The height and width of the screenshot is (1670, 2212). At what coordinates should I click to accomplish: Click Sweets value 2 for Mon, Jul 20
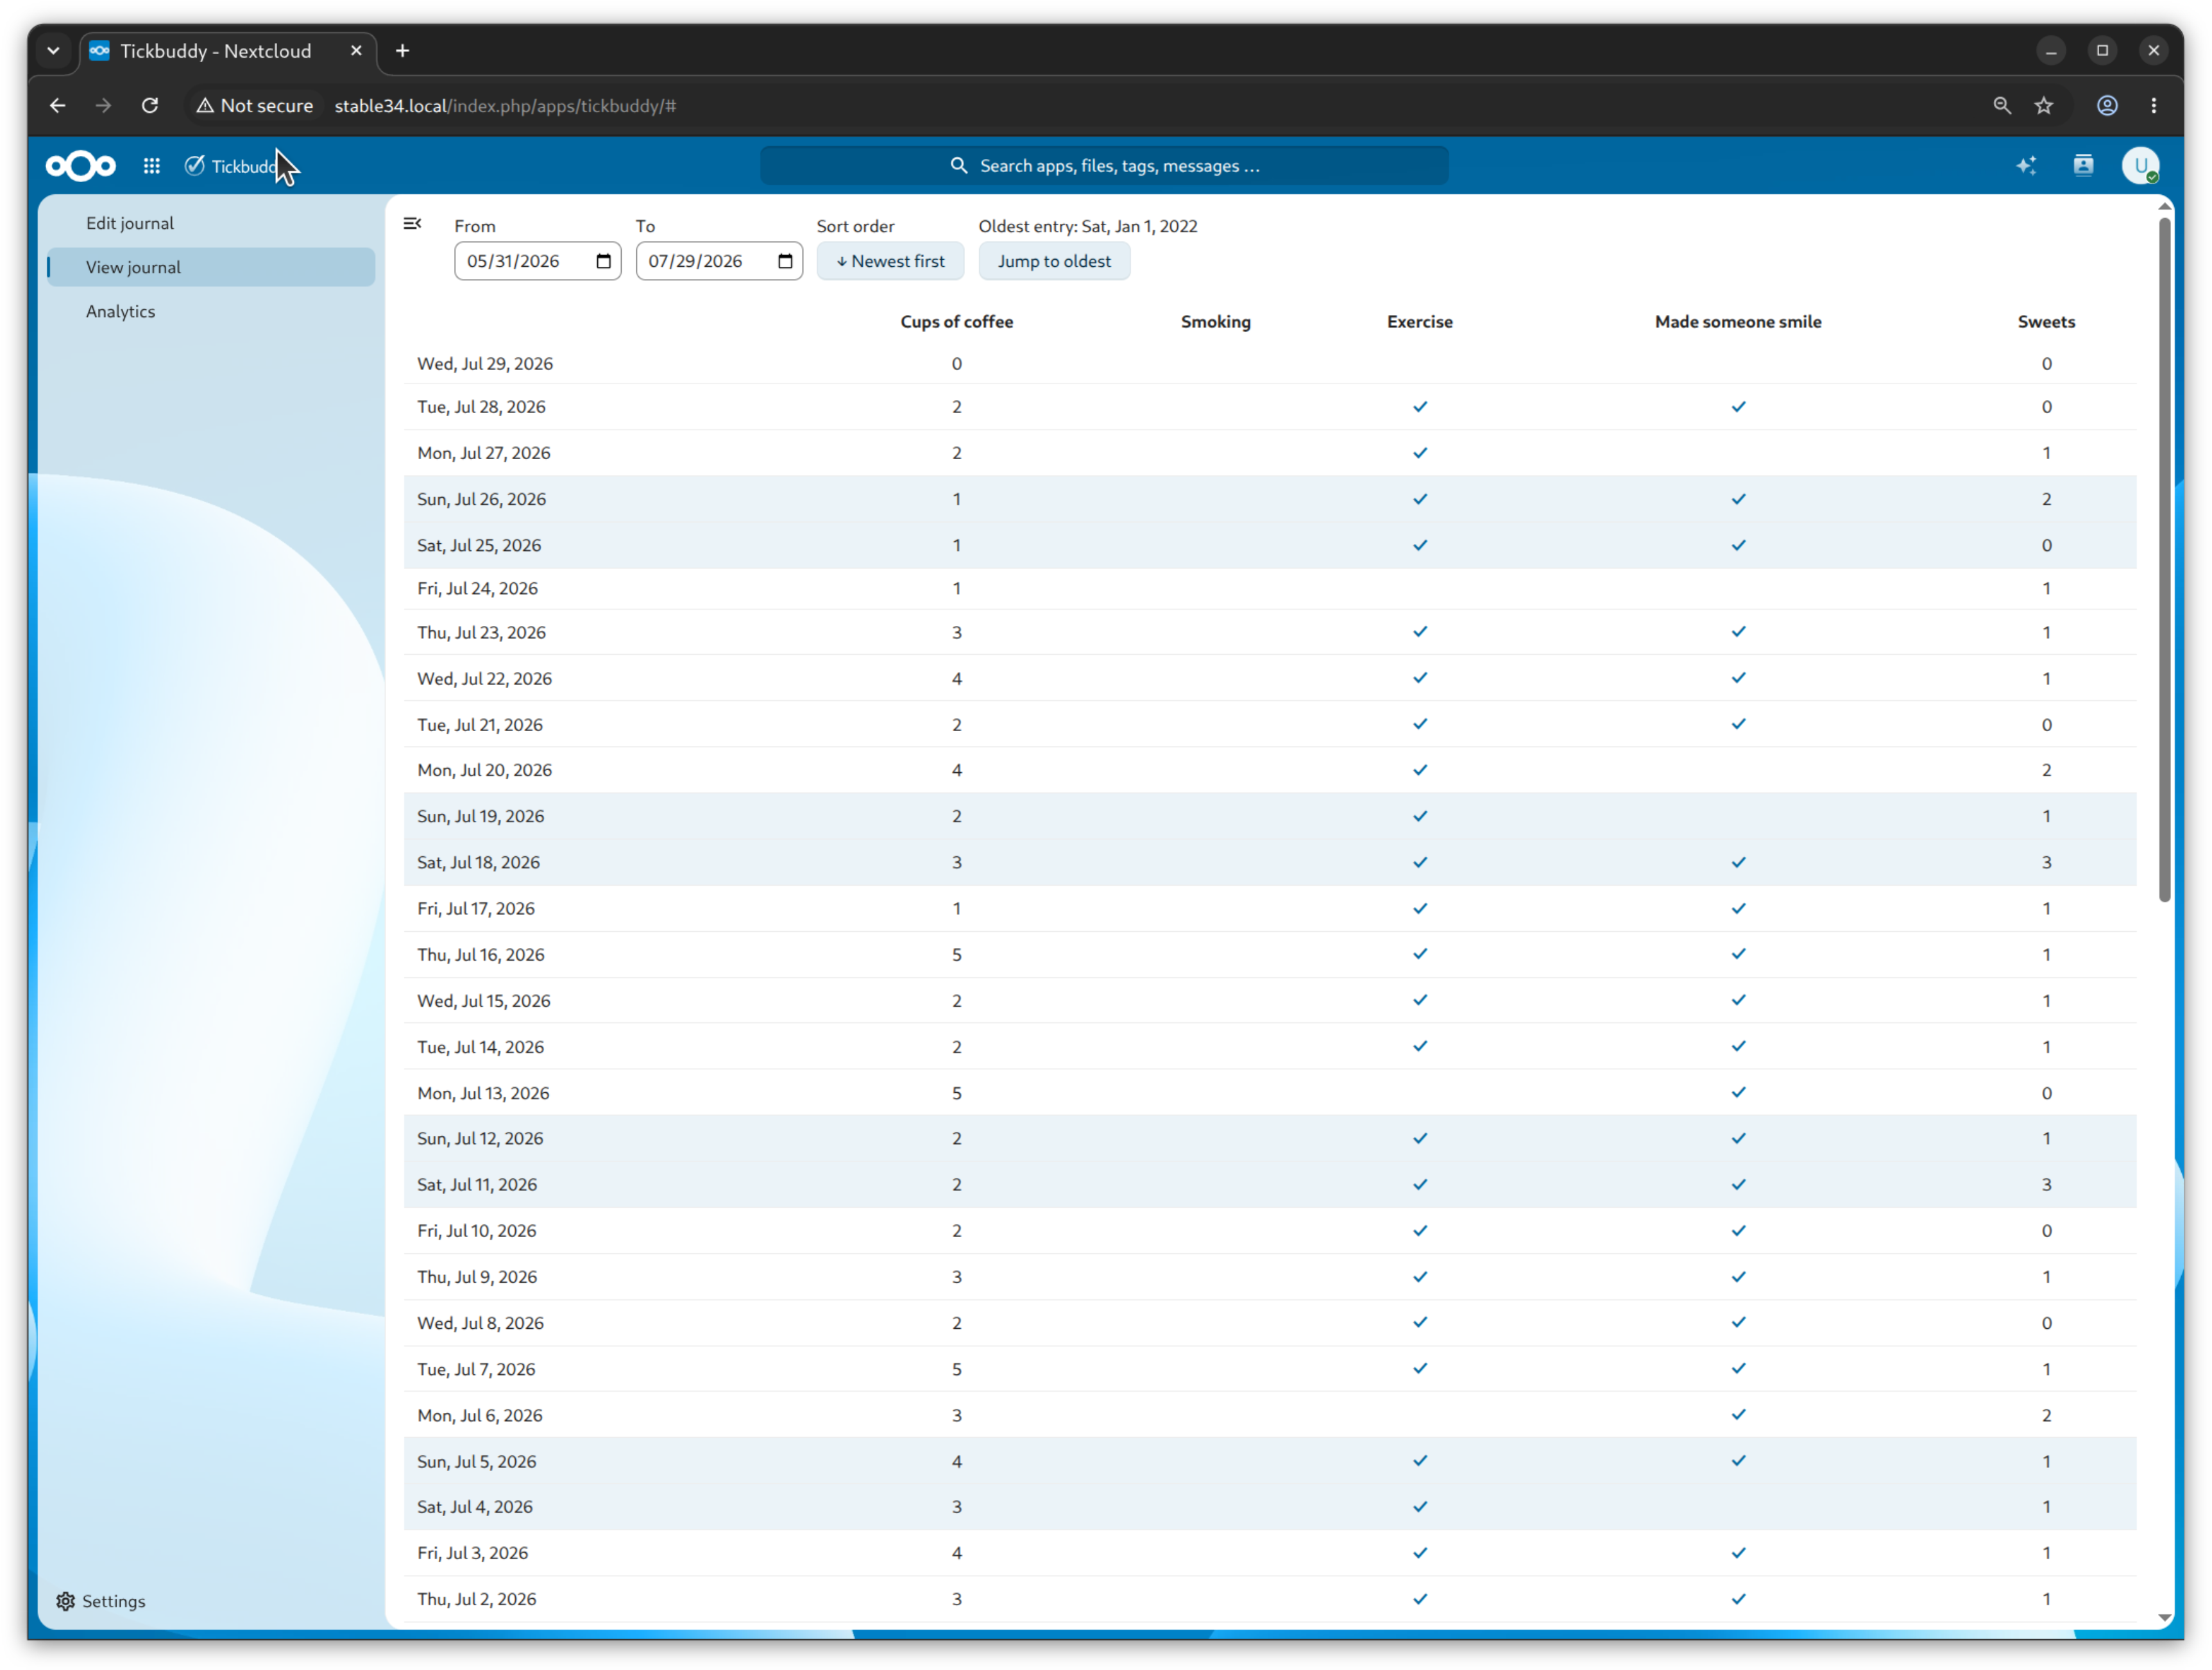pos(2046,770)
